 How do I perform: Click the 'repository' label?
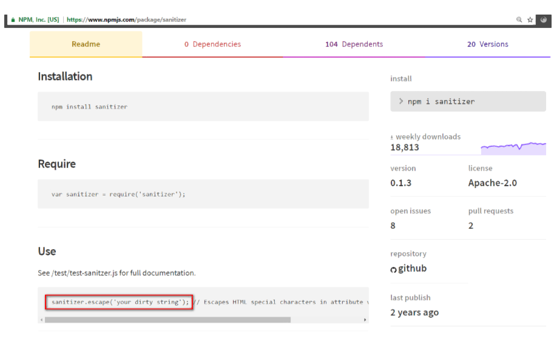click(408, 254)
